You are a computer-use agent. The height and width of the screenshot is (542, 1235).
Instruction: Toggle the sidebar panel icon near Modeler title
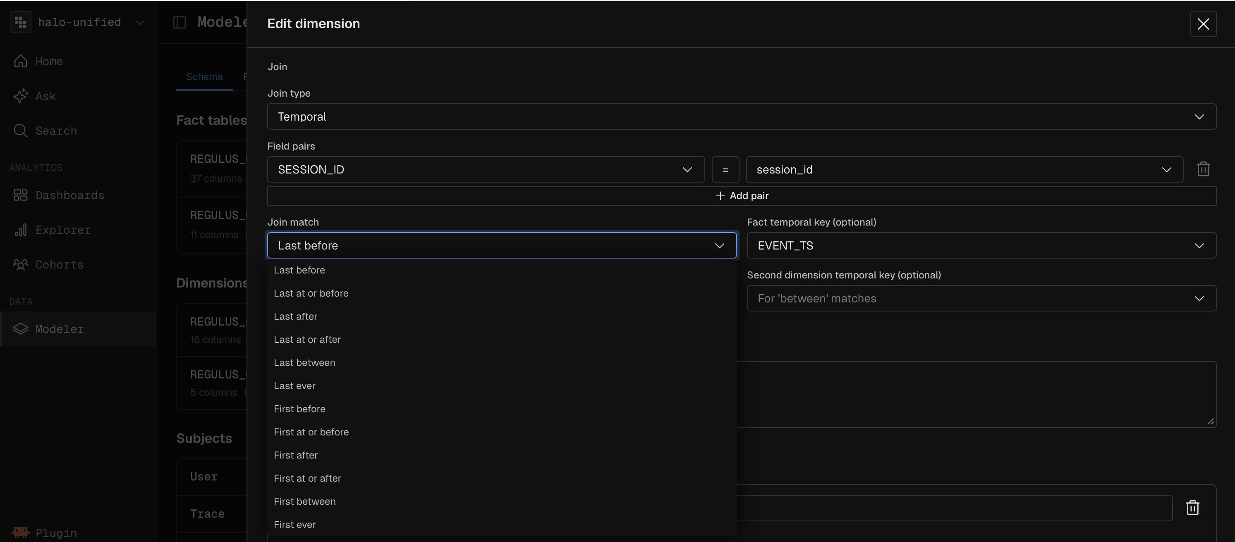tap(180, 22)
